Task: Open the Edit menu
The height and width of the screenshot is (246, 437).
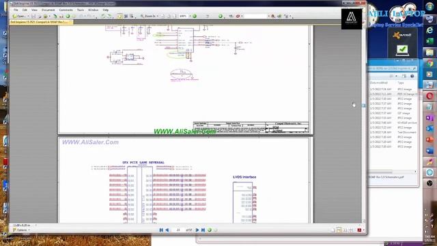Action: tap(25, 10)
